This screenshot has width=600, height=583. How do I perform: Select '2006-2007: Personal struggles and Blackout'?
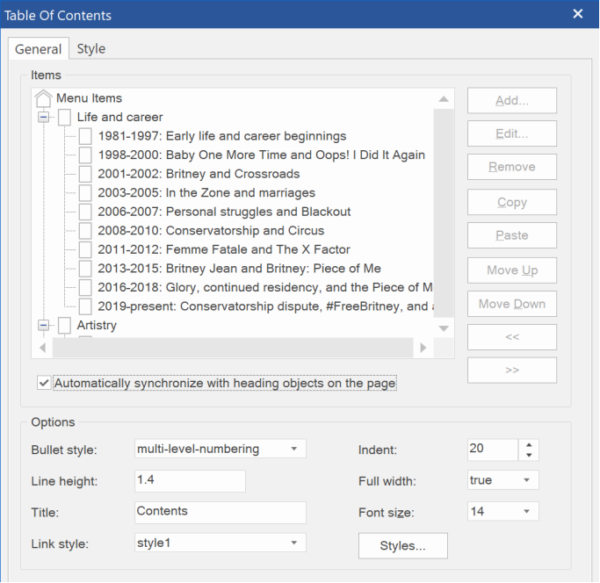[x=224, y=212]
